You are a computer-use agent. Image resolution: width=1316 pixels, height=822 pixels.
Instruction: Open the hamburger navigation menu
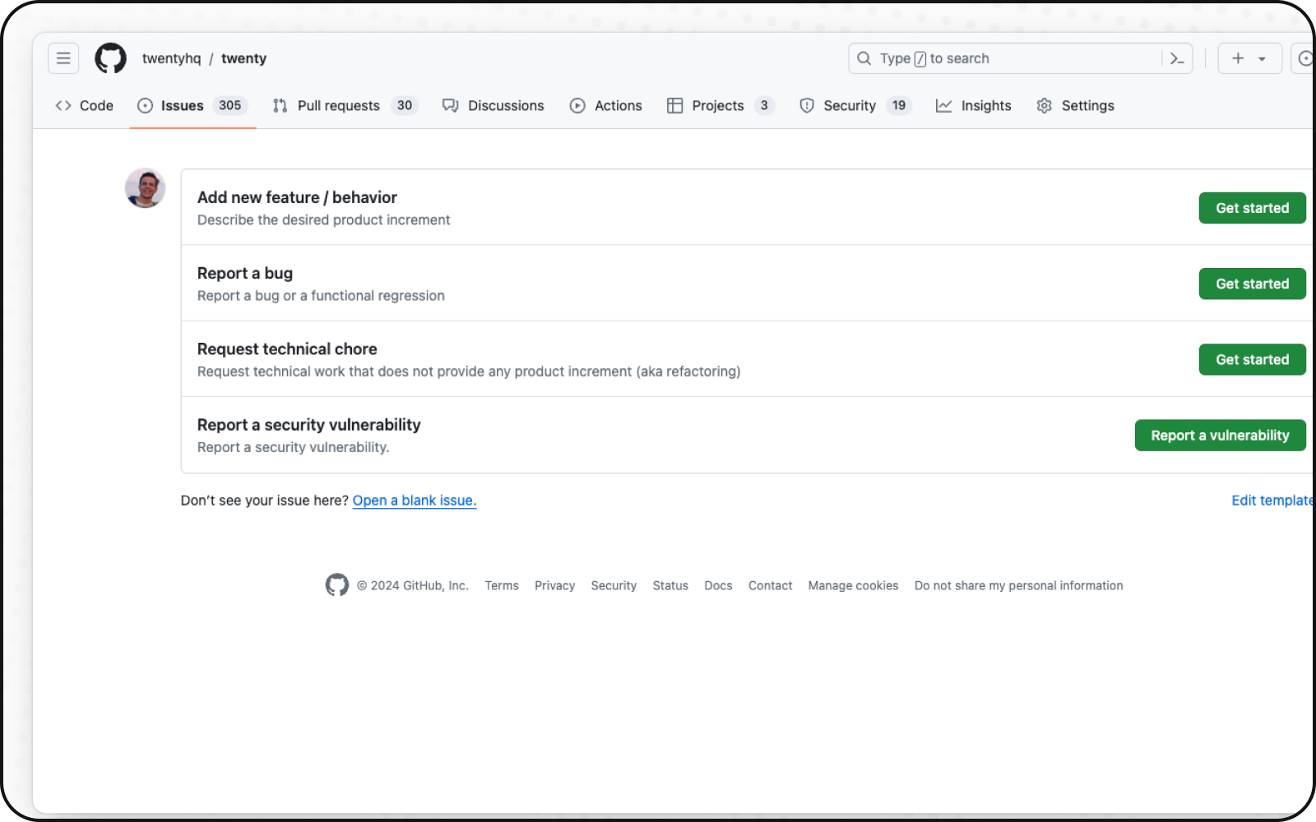coord(63,58)
